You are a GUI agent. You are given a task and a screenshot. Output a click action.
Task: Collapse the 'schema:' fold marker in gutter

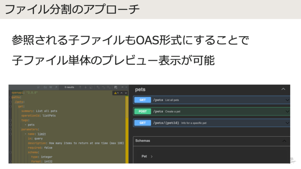pos(10,152)
